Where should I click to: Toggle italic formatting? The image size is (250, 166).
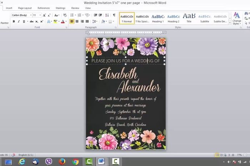click(19, 21)
